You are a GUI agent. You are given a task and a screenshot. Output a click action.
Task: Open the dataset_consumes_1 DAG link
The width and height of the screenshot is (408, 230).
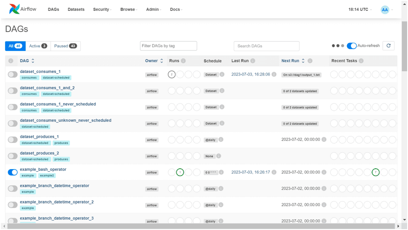[x=40, y=72]
